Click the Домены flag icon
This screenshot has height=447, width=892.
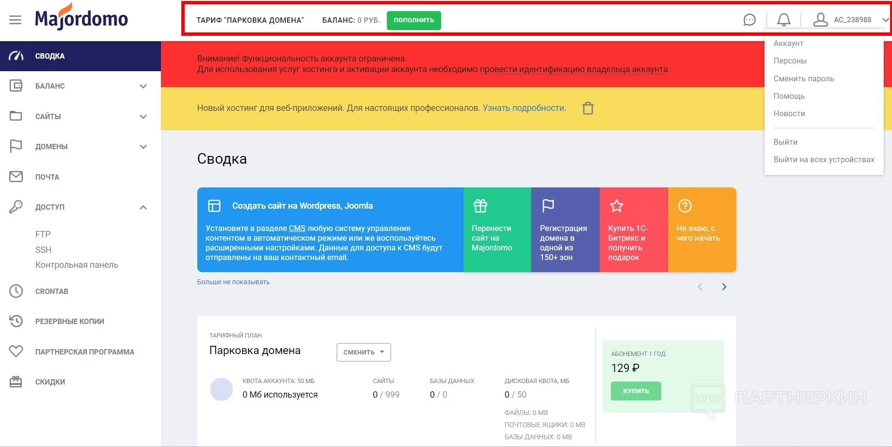(x=16, y=146)
